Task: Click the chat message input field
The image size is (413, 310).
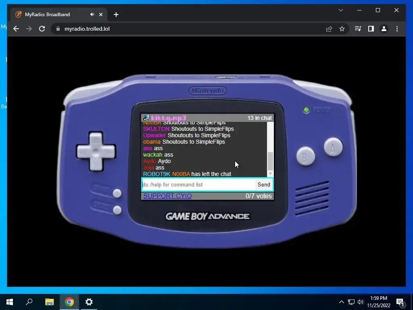Action: (198, 184)
